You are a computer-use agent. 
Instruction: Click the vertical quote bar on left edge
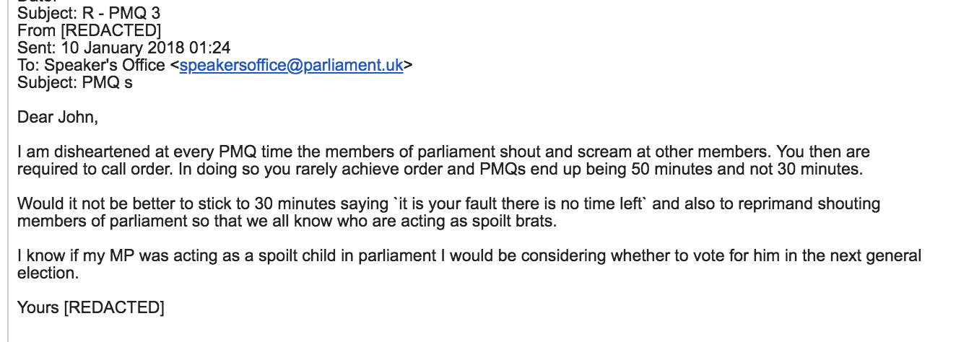point(7,171)
